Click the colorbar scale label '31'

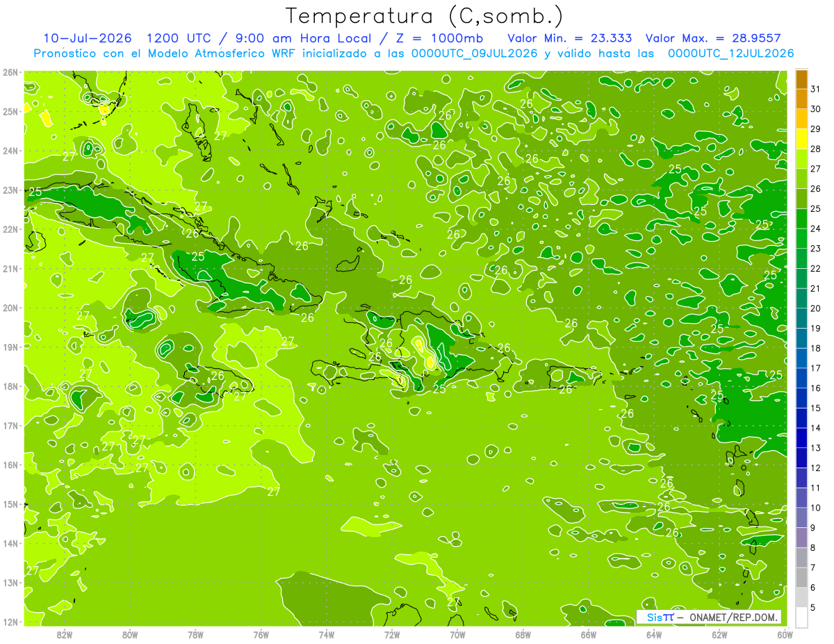pyautogui.click(x=816, y=88)
